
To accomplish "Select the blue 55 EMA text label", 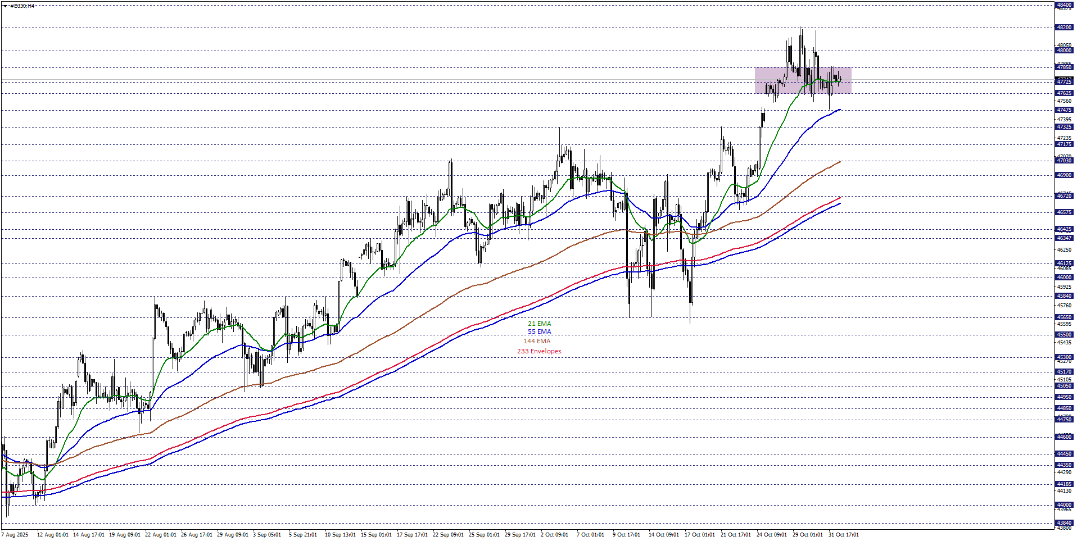I will (x=539, y=332).
